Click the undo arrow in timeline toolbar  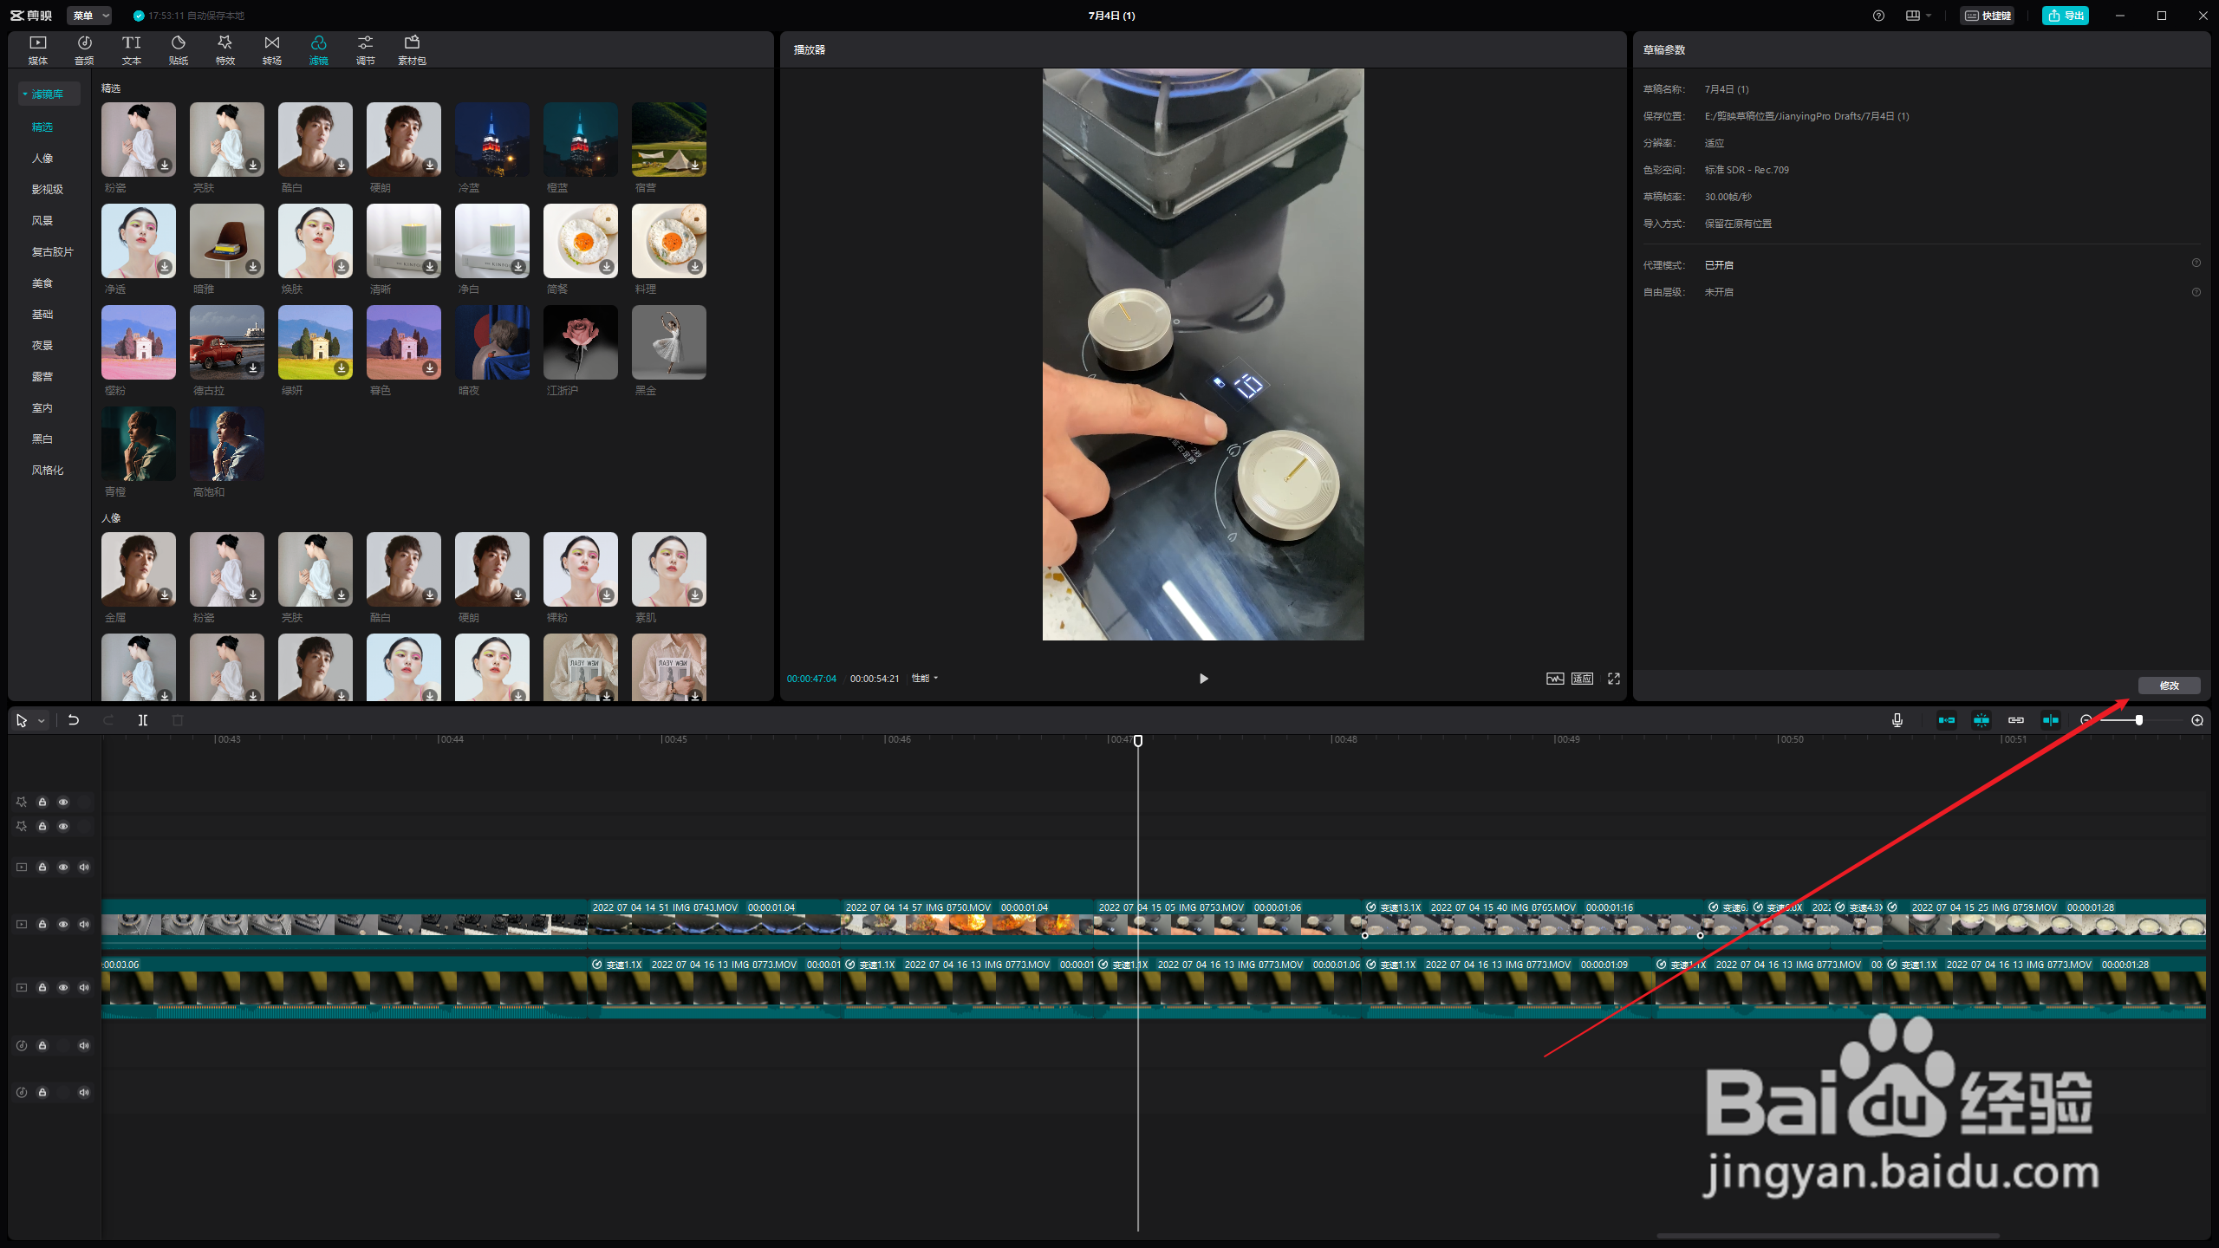tap(74, 720)
